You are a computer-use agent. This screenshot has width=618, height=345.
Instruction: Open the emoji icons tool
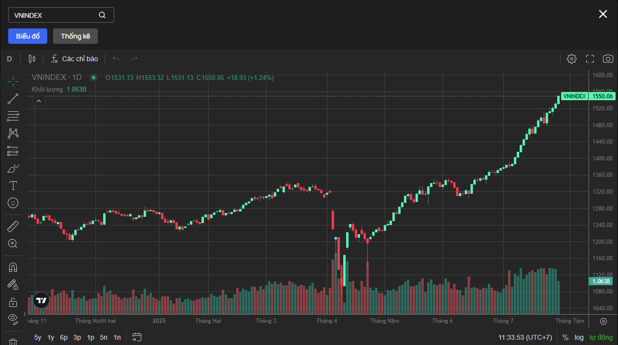pos(13,203)
